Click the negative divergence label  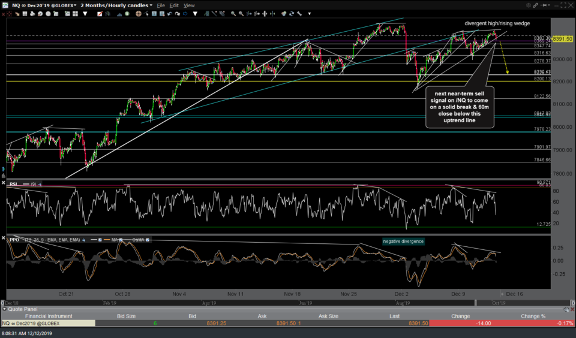pos(403,241)
